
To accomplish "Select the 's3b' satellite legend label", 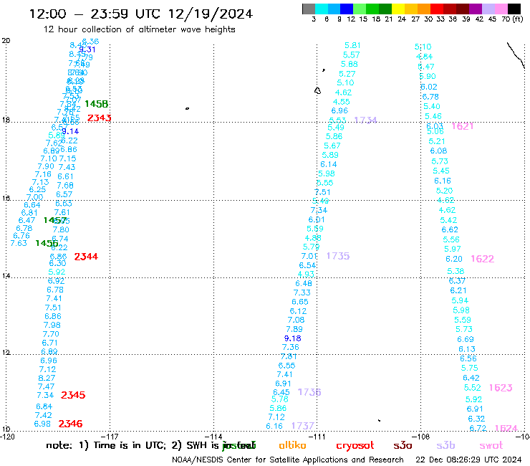I will coord(445,445).
